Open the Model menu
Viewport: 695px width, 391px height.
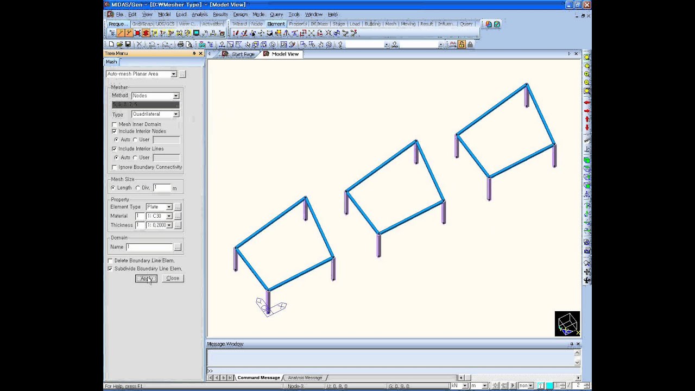coord(164,15)
